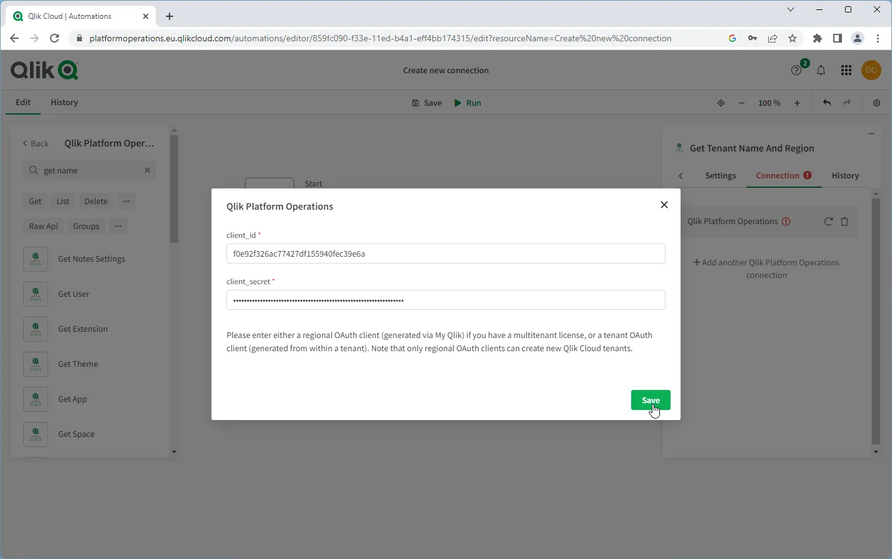Select the Get Space block icon
The image size is (892, 559).
36,434
